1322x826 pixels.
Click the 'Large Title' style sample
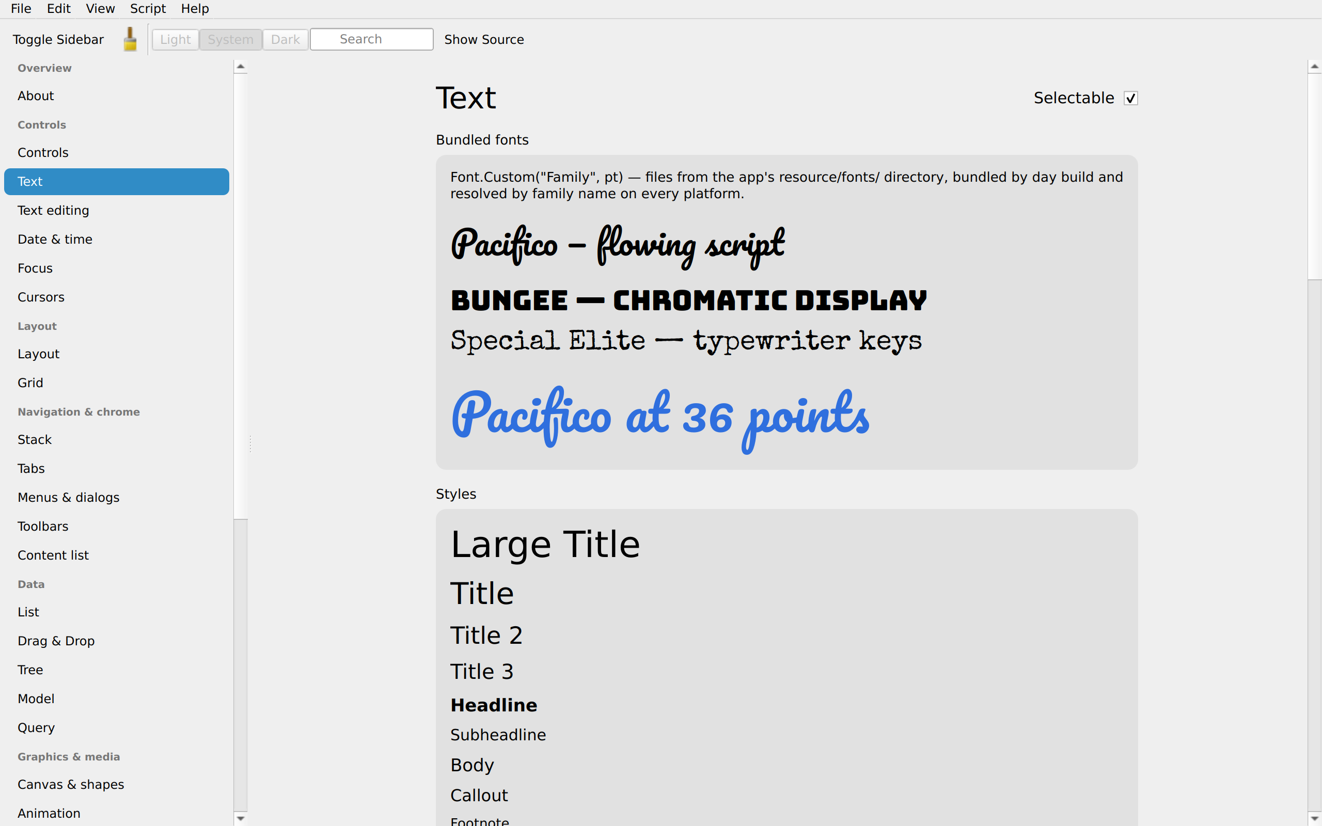(x=545, y=545)
